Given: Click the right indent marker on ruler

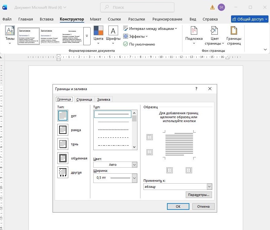Looking at the screenshot, I should click(x=227, y=58).
